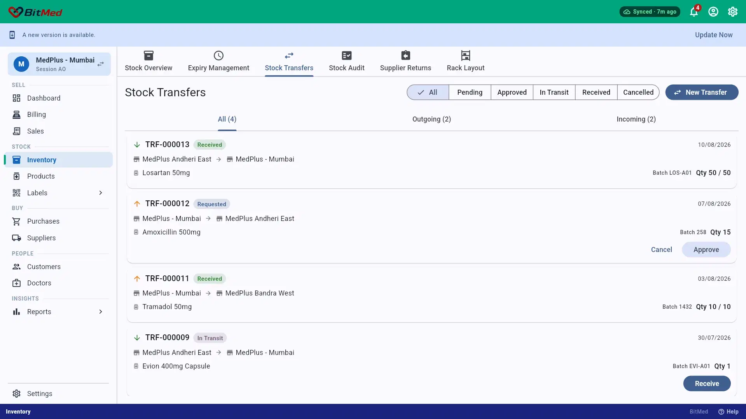Expand the Reports submenu chevron
The width and height of the screenshot is (746, 419).
(x=101, y=312)
